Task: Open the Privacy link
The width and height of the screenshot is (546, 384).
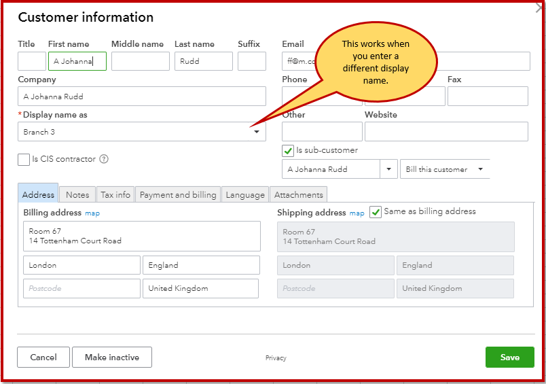Action: (276, 358)
